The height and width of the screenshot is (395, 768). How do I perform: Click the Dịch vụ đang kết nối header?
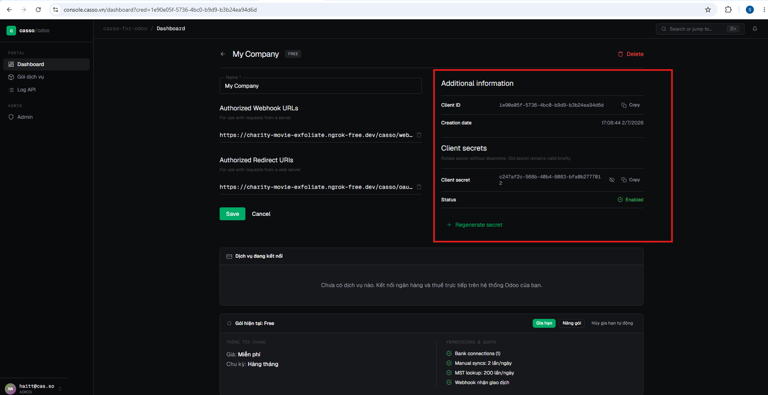coord(259,256)
